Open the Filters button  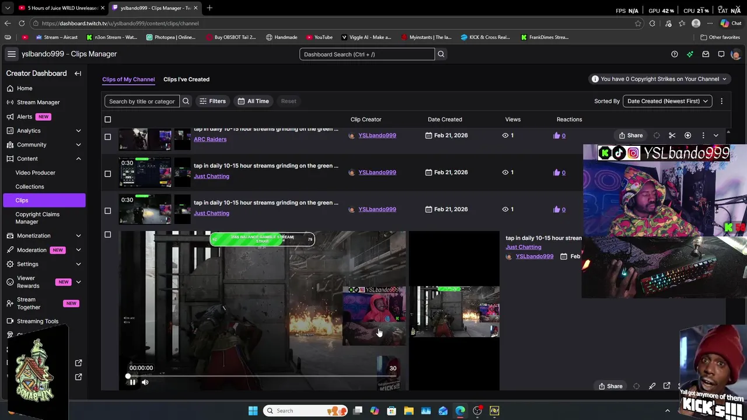coord(212,101)
